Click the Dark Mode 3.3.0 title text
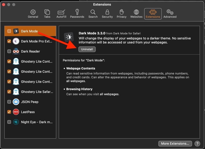205x149 pixels. coord(92,33)
